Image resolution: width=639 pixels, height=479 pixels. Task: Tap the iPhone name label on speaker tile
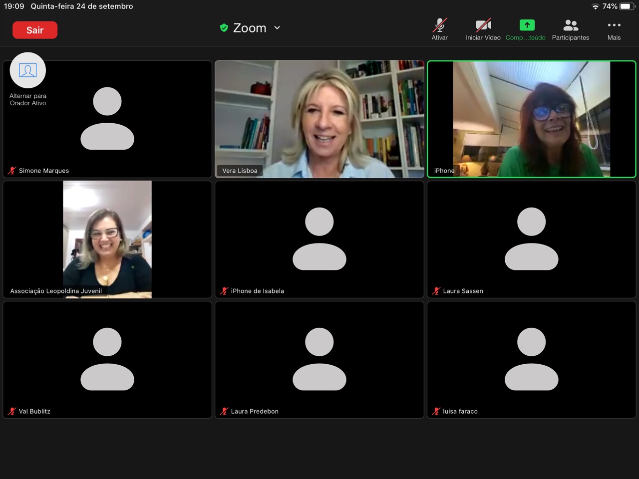click(444, 171)
